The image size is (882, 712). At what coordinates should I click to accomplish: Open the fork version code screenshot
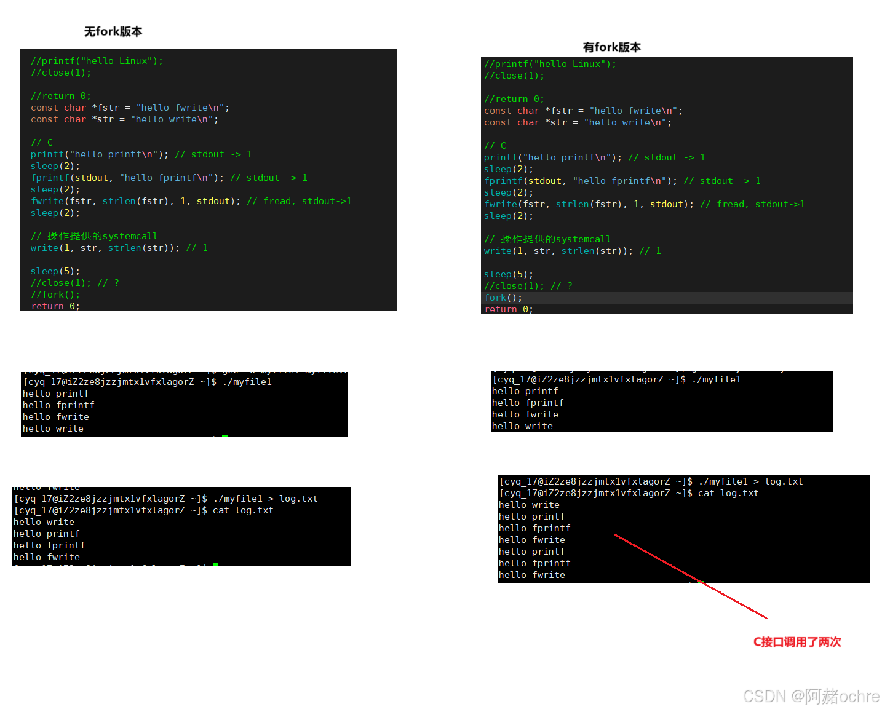pos(666,184)
